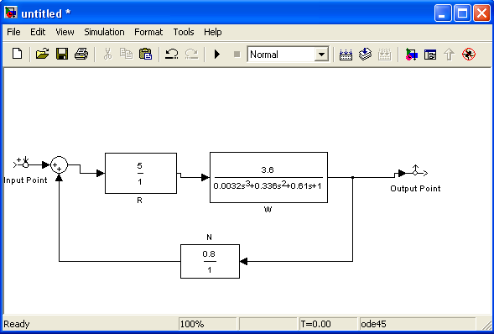The width and height of the screenshot is (494, 334).
Task: Click the block name label 'N'
Action: coord(209,237)
